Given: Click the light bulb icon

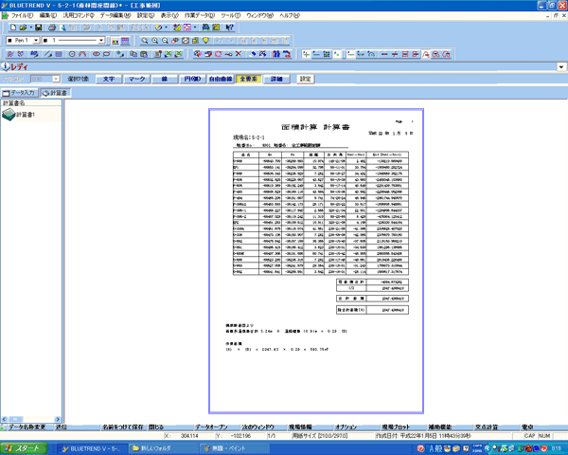Looking at the screenshot, I should [x=205, y=41].
